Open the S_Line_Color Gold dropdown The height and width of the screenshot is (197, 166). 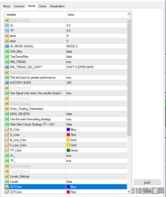[96, 145]
